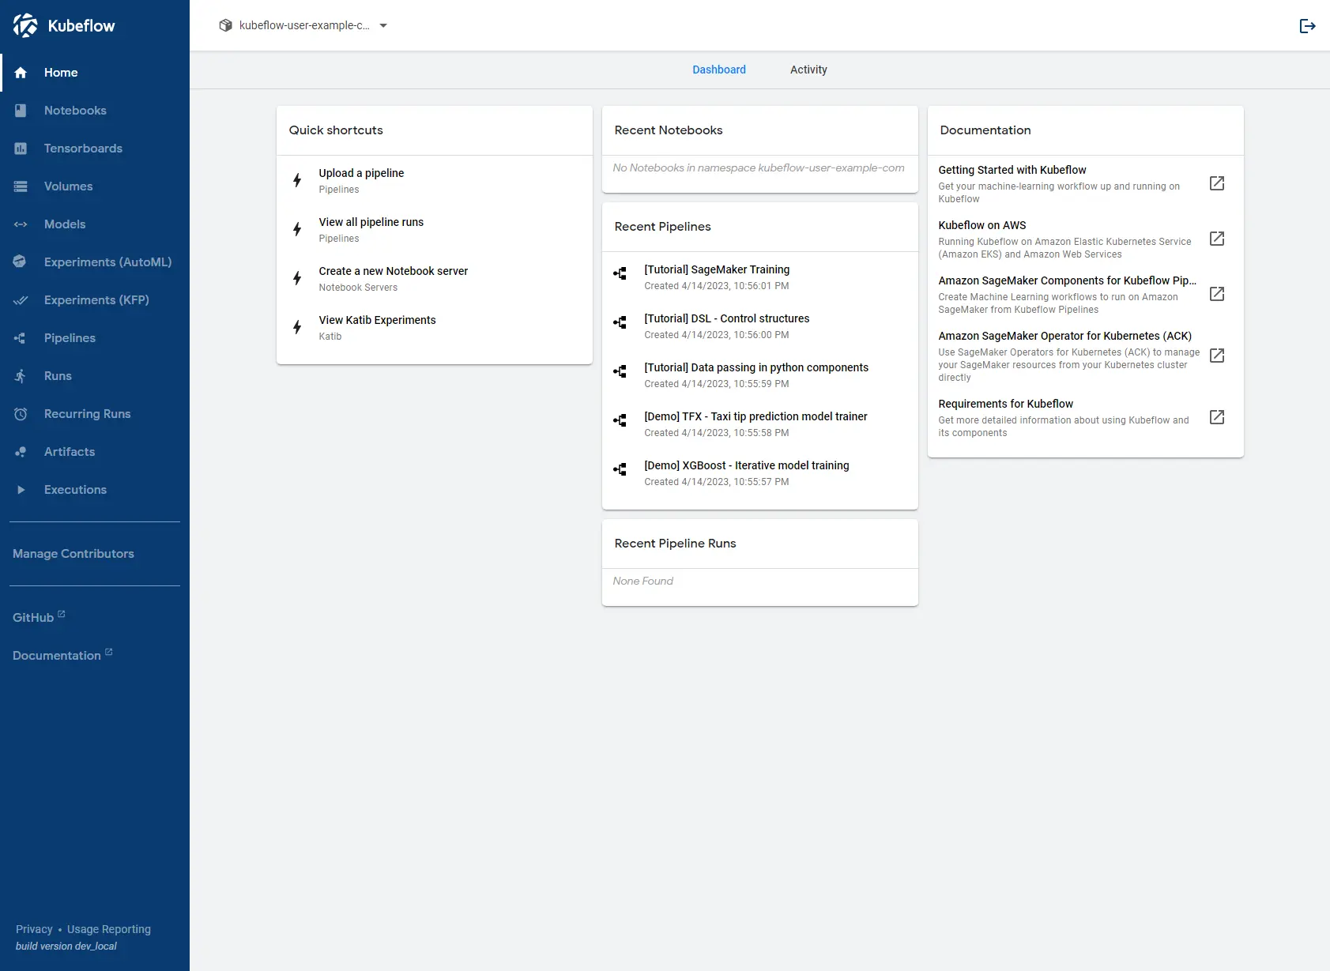This screenshot has width=1330, height=971.
Task: Switch to the Dashboard tab
Action: [x=719, y=70]
